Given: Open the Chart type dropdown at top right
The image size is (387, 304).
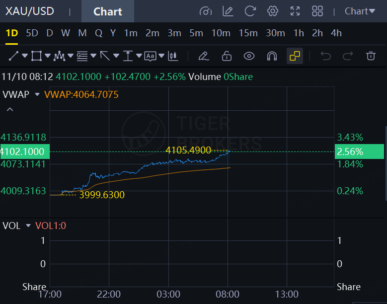Looking at the screenshot, I should pos(360,11).
